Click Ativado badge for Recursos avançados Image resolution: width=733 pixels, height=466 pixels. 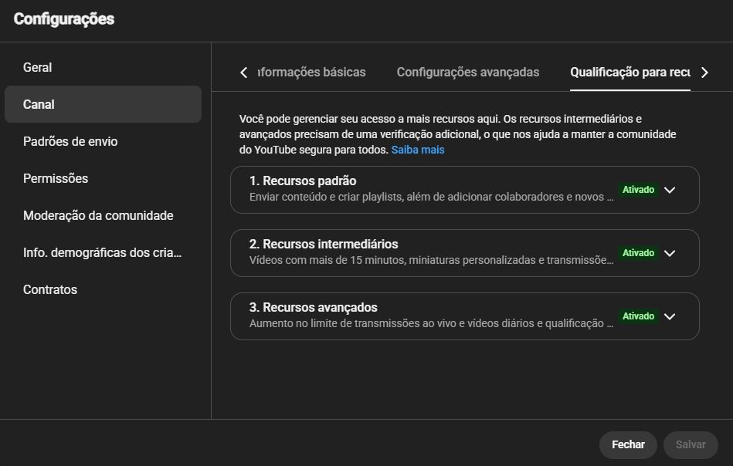638,316
